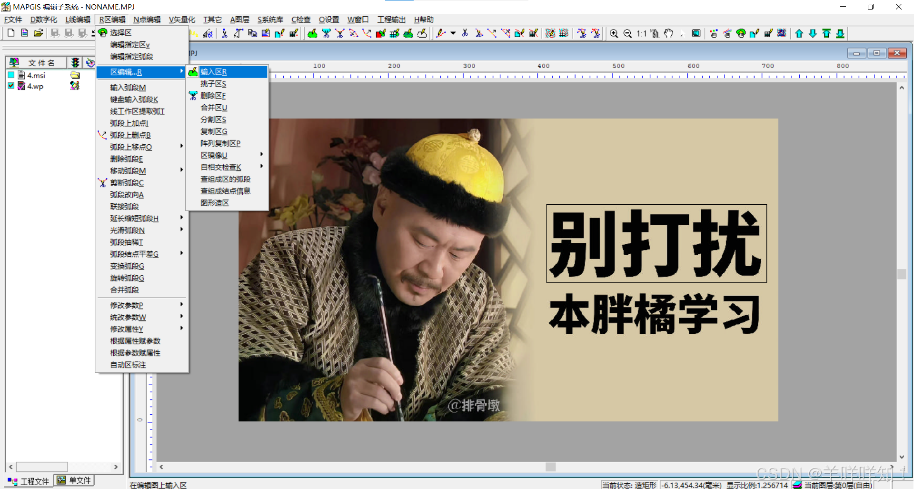Choose 输入区R from the submenu
Image resolution: width=914 pixels, height=489 pixels.
coord(227,72)
